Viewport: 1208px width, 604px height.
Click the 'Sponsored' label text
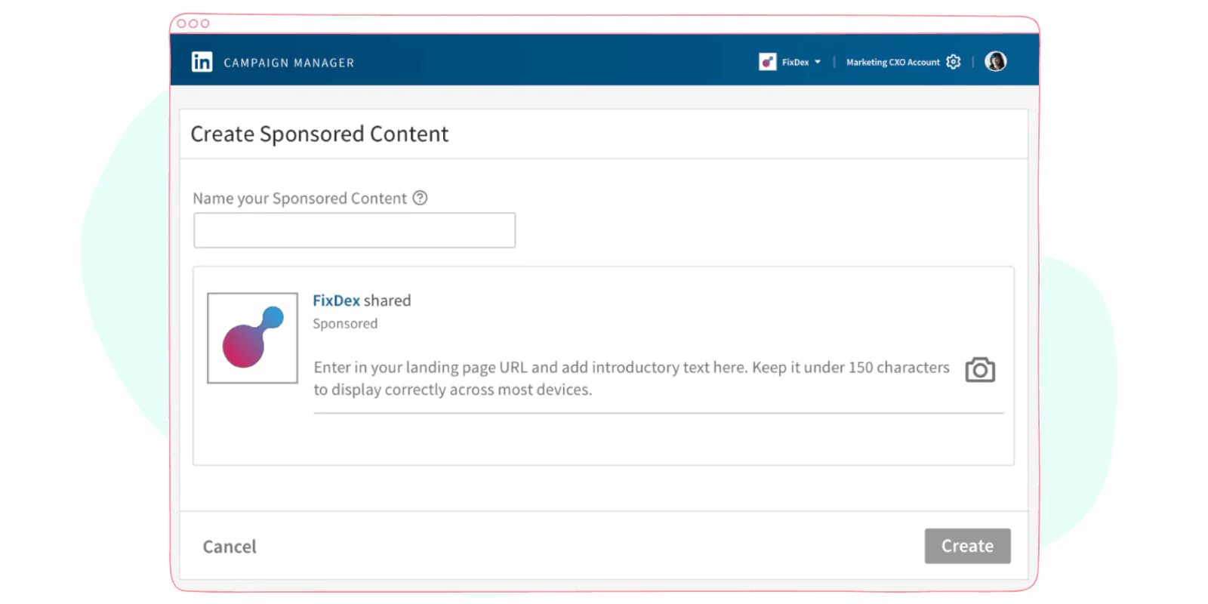pyautogui.click(x=345, y=323)
